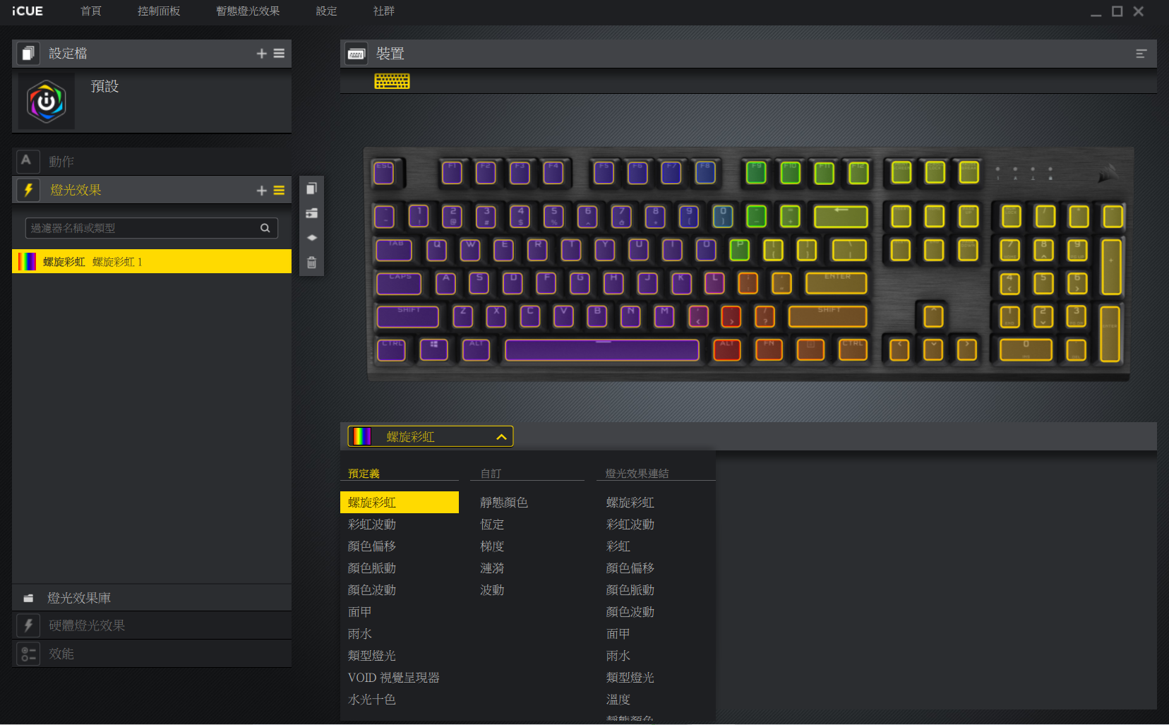Open the device panel menu lines icon
This screenshot has width=1169, height=725.
click(1141, 54)
